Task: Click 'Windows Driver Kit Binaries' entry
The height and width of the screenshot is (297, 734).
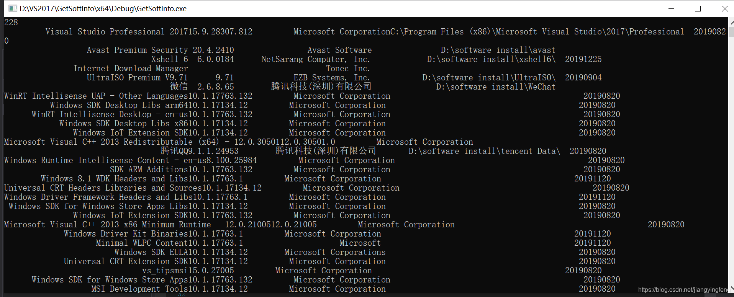Action: tap(126, 233)
